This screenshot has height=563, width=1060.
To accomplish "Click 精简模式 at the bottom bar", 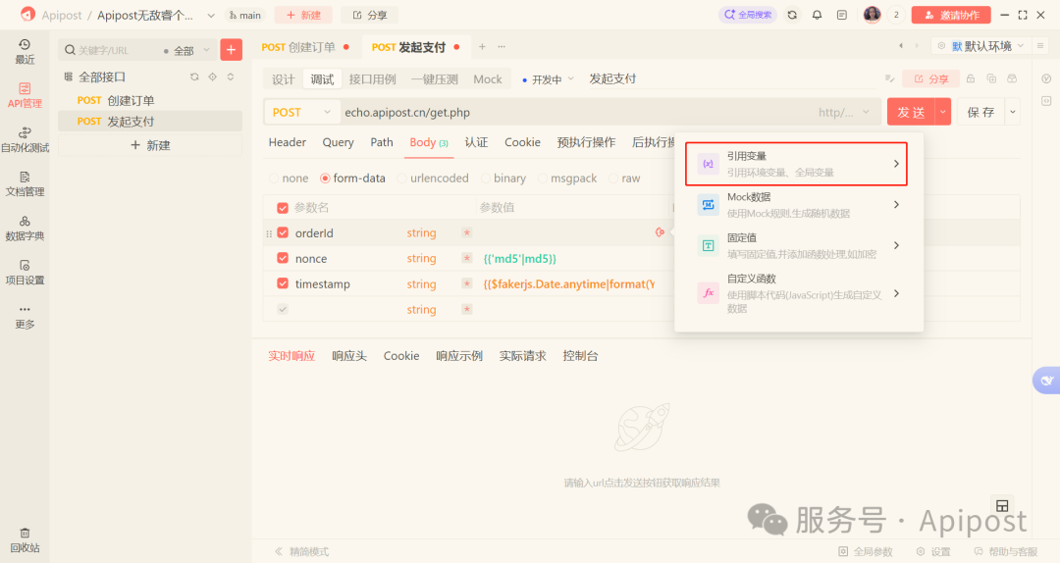I will (302, 551).
